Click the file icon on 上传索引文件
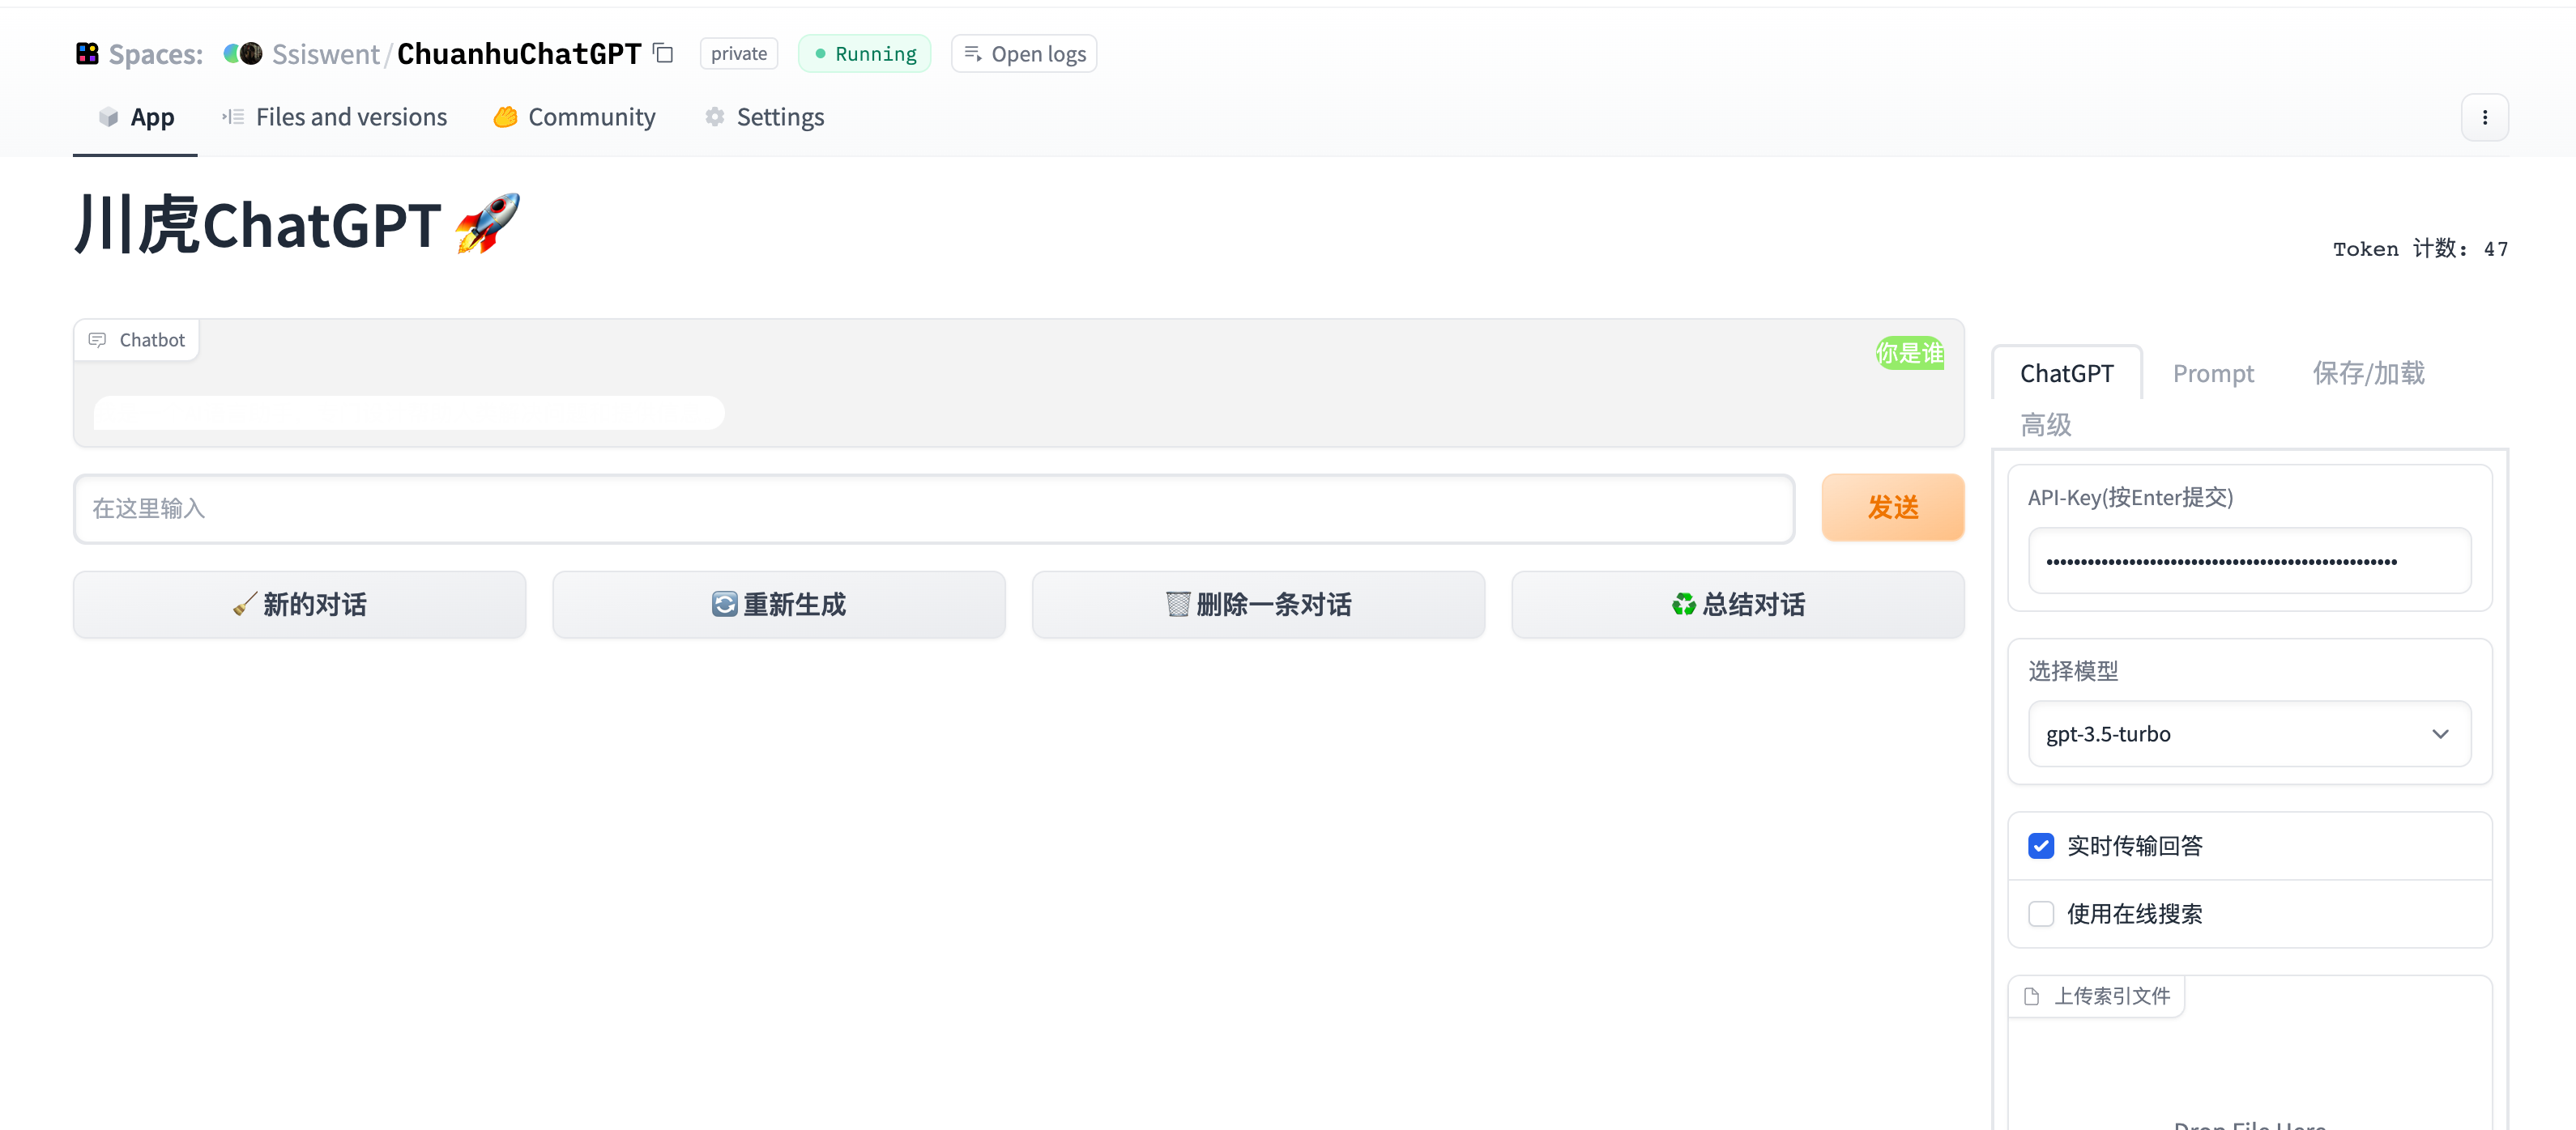The height and width of the screenshot is (1130, 2576). [2031, 995]
